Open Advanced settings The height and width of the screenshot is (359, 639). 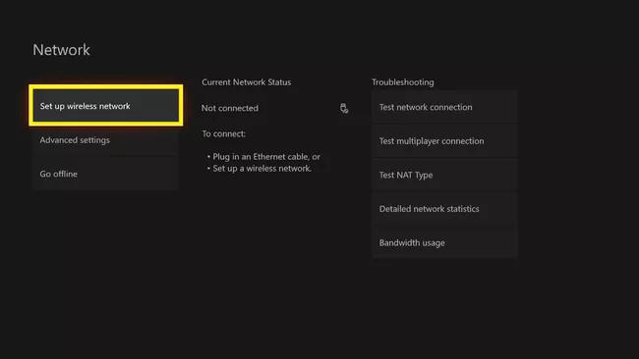[105, 140]
